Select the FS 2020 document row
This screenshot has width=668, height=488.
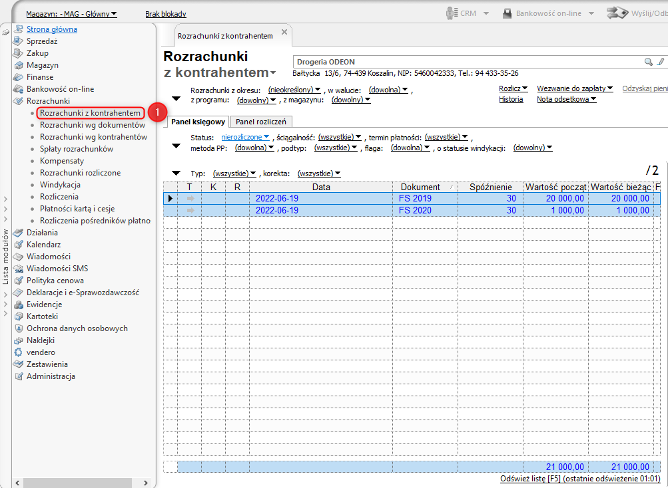tap(416, 211)
